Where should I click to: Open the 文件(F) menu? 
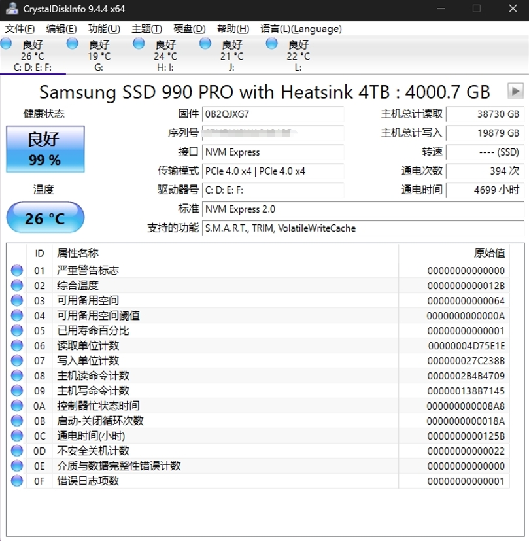click(20, 29)
